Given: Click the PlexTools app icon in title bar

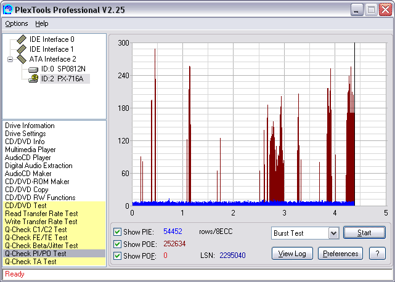Looking at the screenshot, I should coord(7,10).
